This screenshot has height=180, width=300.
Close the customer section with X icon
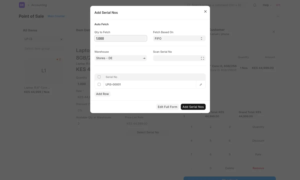coord(274,32)
